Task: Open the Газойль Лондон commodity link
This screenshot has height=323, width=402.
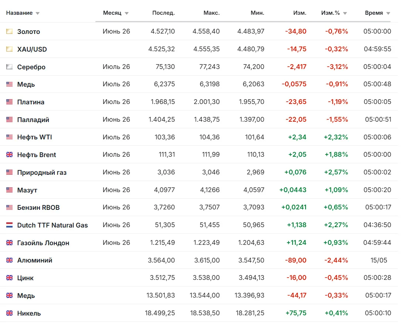Action: click(x=43, y=243)
